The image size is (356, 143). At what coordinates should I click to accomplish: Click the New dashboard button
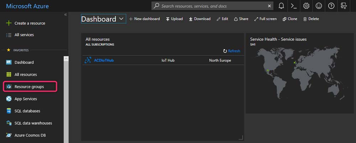[145, 19]
